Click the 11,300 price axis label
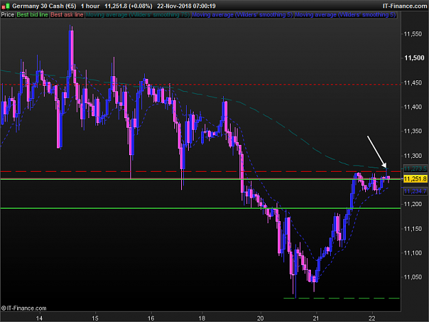Image resolution: width=429 pixels, height=322 pixels. 413,156
